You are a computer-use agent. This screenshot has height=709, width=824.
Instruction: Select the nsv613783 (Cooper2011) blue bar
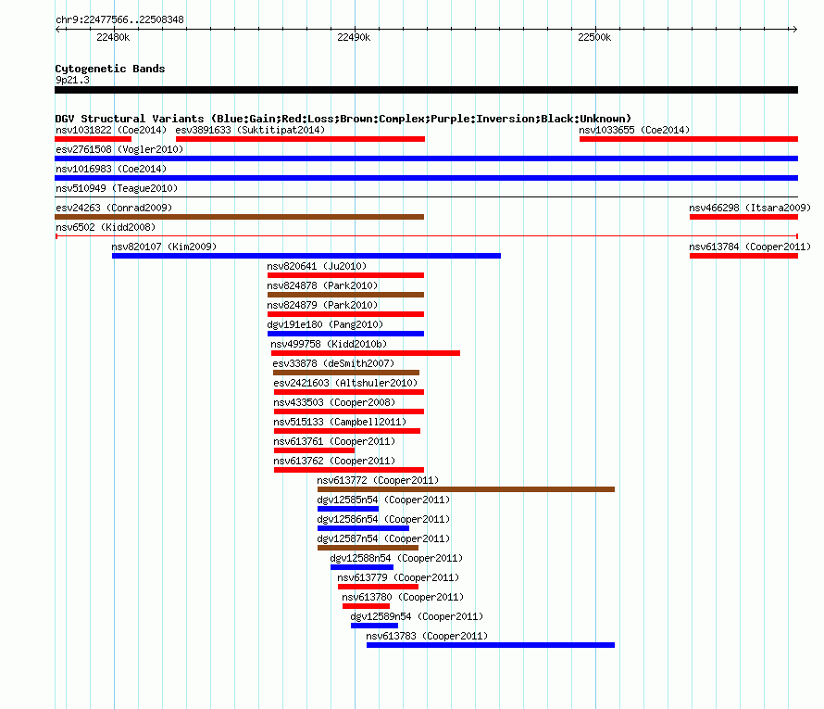491,645
